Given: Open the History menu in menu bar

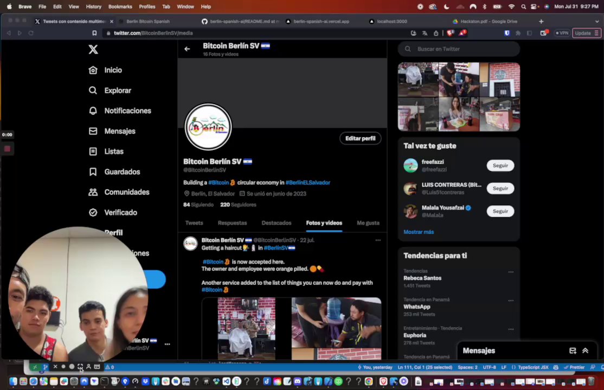Looking at the screenshot, I should [x=94, y=6].
